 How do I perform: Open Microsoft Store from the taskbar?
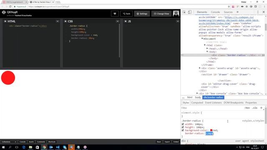point(37,147)
